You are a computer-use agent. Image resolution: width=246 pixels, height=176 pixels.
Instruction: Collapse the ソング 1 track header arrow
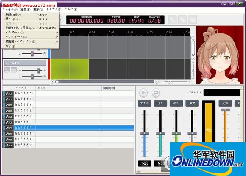[x=6, y=63]
